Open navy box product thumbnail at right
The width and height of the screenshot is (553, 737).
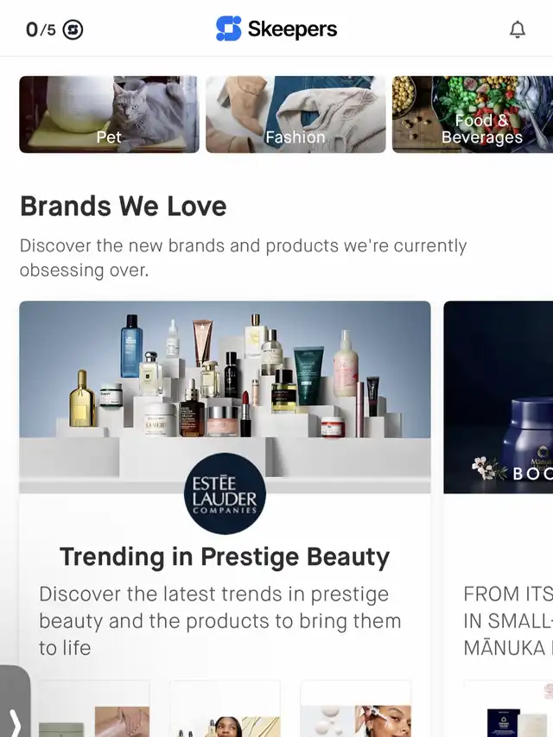508,708
